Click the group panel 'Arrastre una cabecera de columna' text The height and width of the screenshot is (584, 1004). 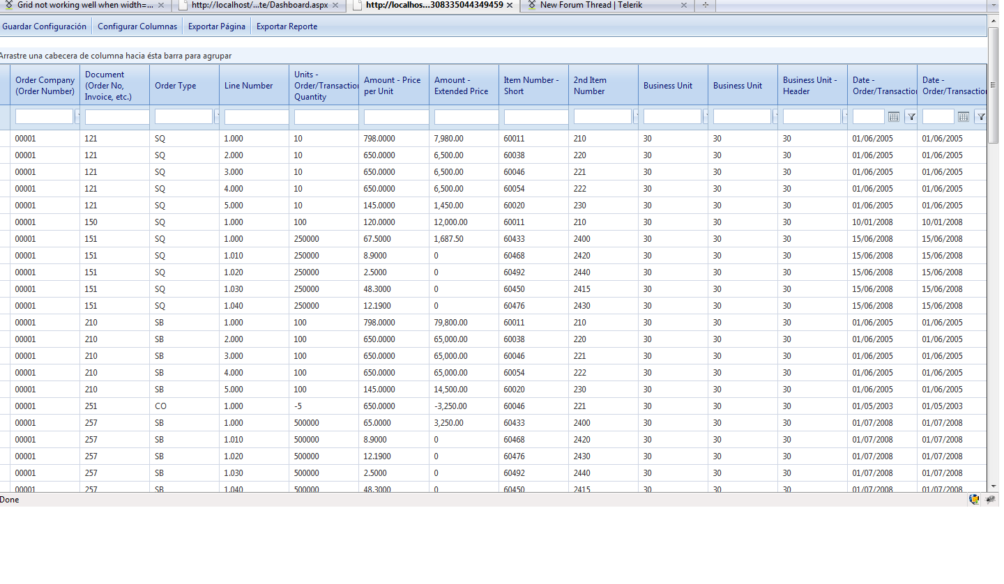point(116,56)
